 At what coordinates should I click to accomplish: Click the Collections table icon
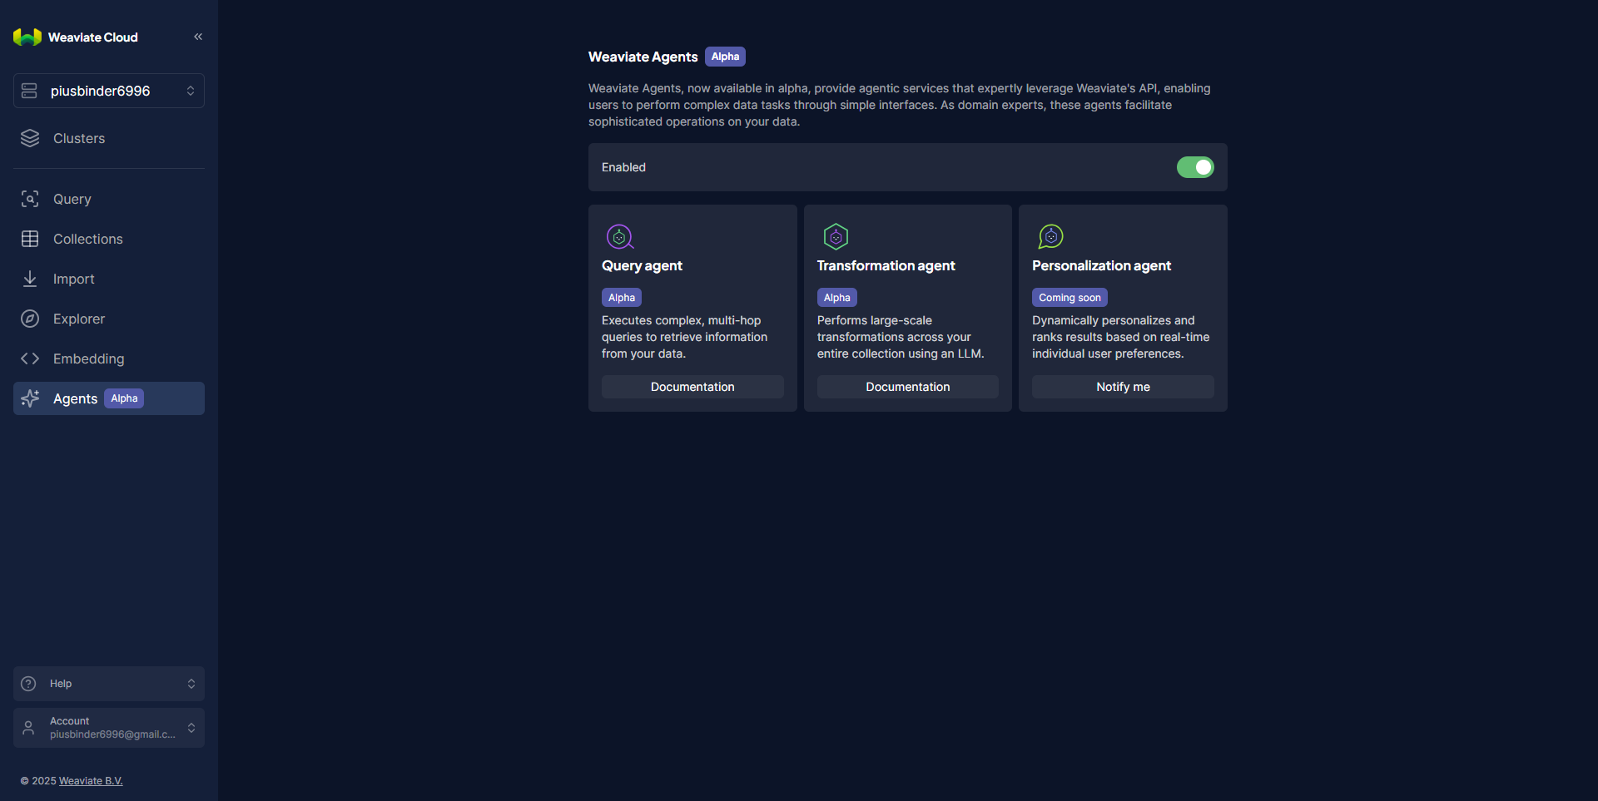pos(30,239)
